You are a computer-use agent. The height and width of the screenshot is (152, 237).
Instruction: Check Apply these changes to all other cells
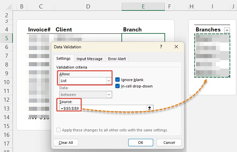tap(59, 130)
